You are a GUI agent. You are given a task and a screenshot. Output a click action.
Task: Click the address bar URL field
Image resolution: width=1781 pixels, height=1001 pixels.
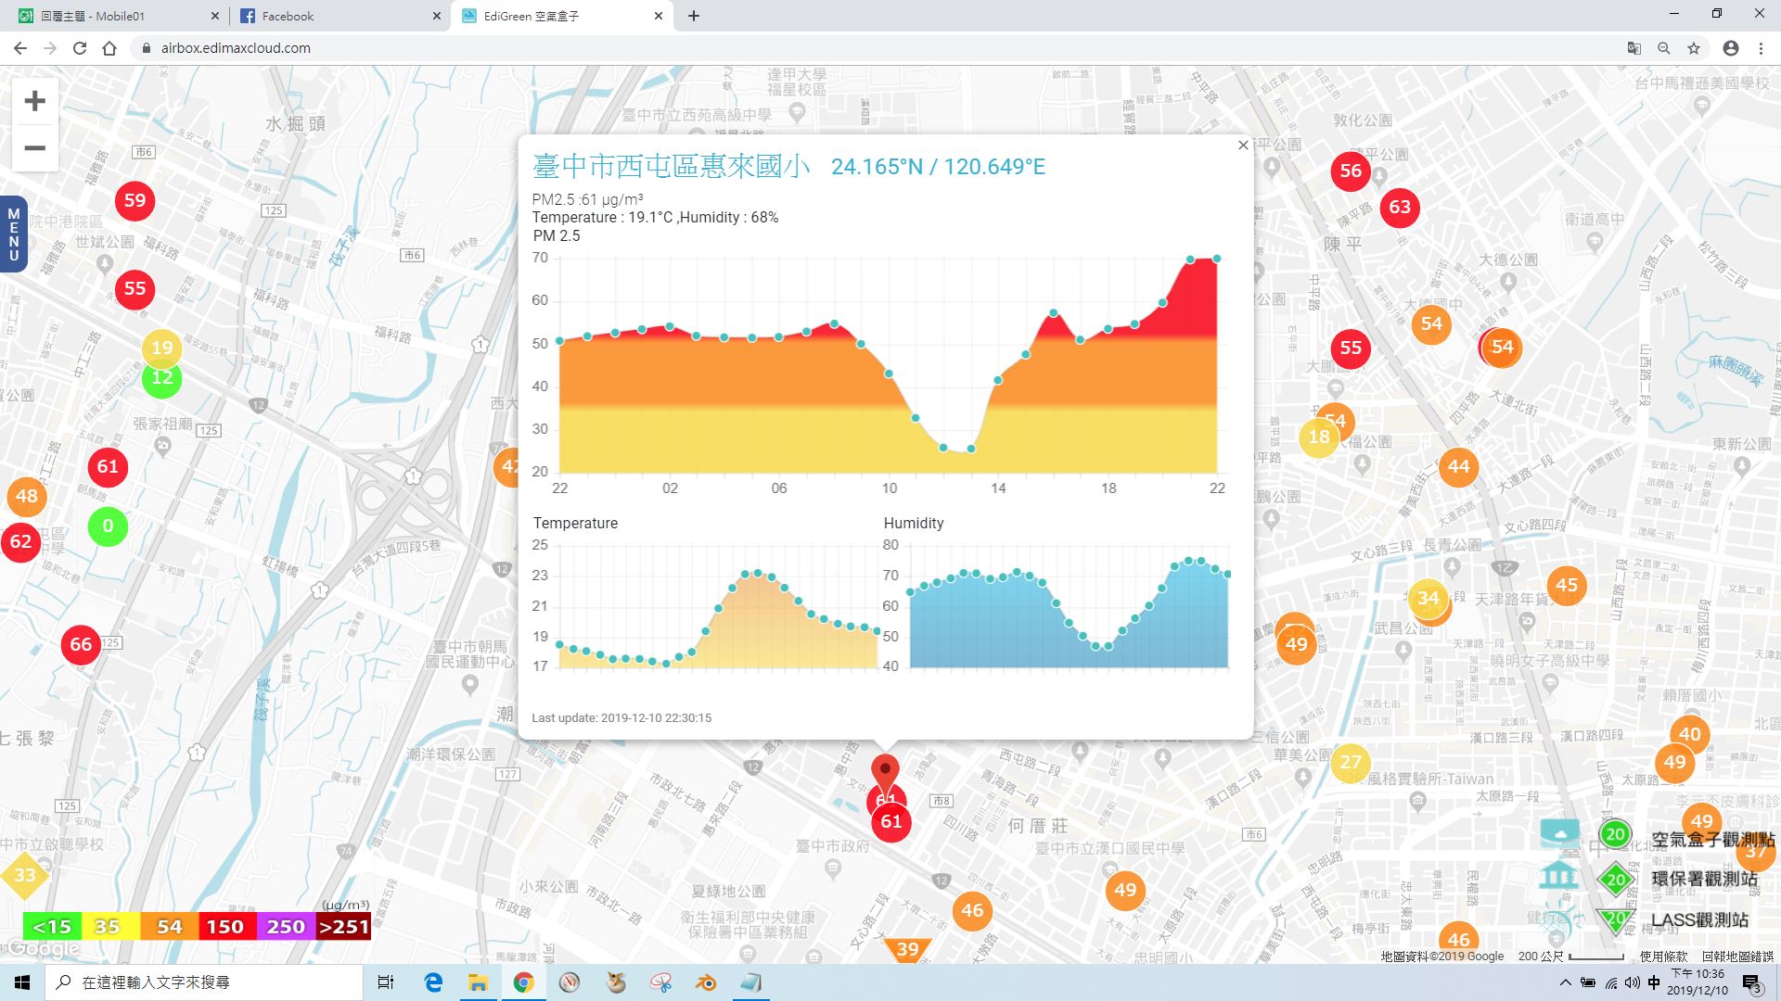[x=872, y=48]
